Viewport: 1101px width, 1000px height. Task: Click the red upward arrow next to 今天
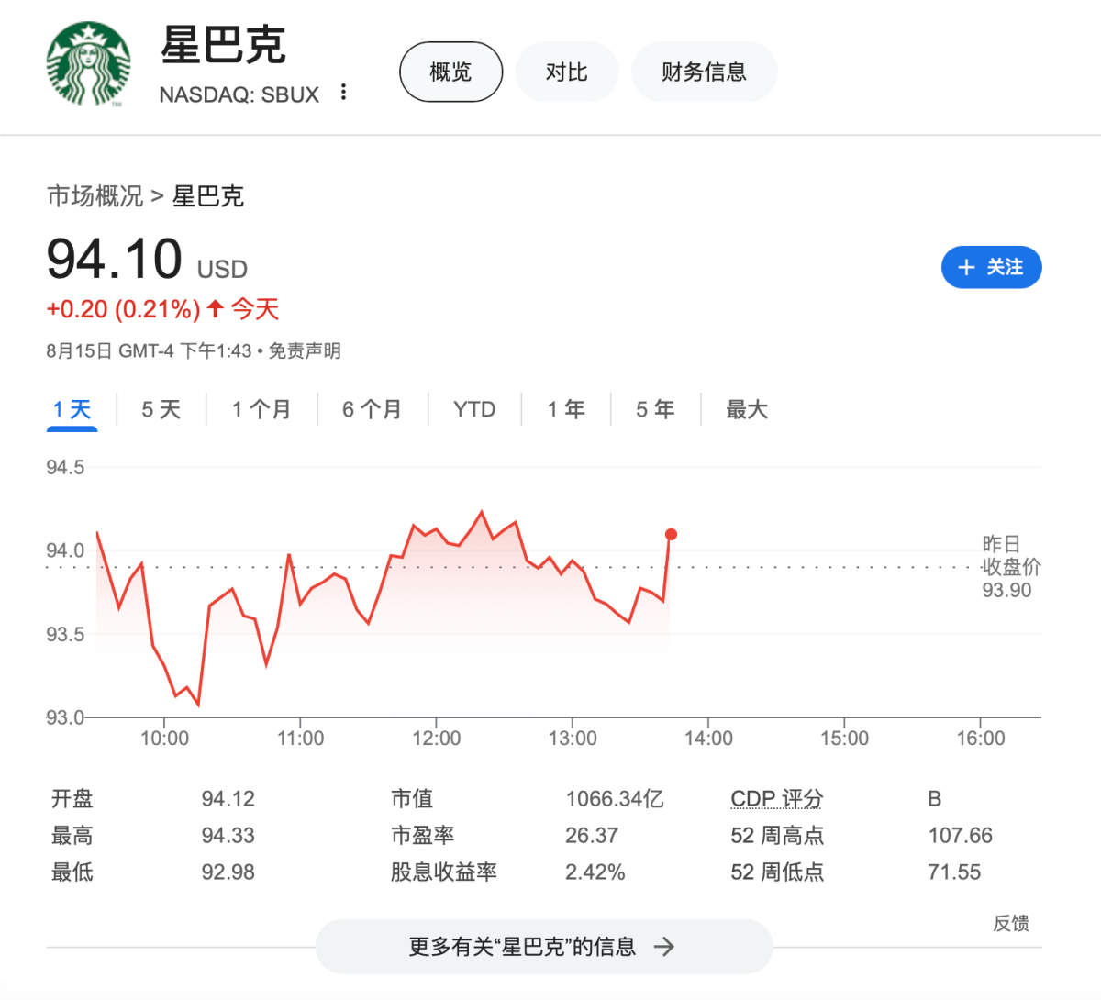pos(212,309)
